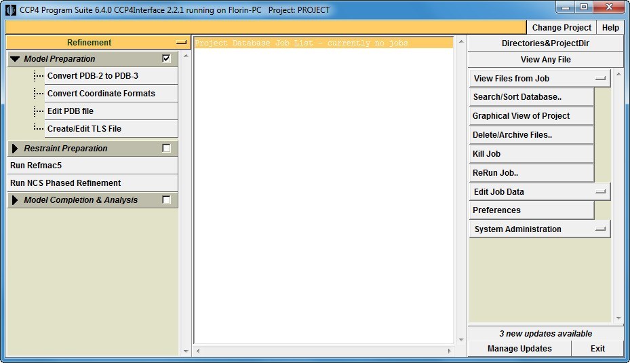Click the Directories&ProjectDir button
The height and width of the screenshot is (363, 630).
point(545,43)
